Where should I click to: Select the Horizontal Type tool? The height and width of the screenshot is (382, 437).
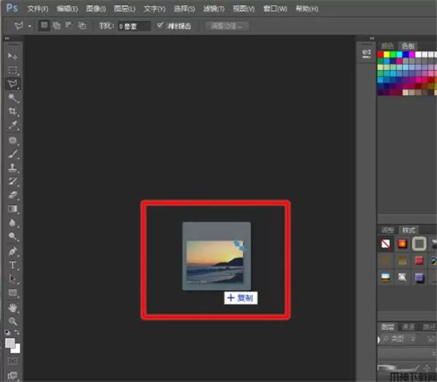[x=12, y=265]
